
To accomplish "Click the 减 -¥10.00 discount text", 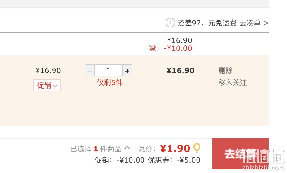I will (171, 48).
